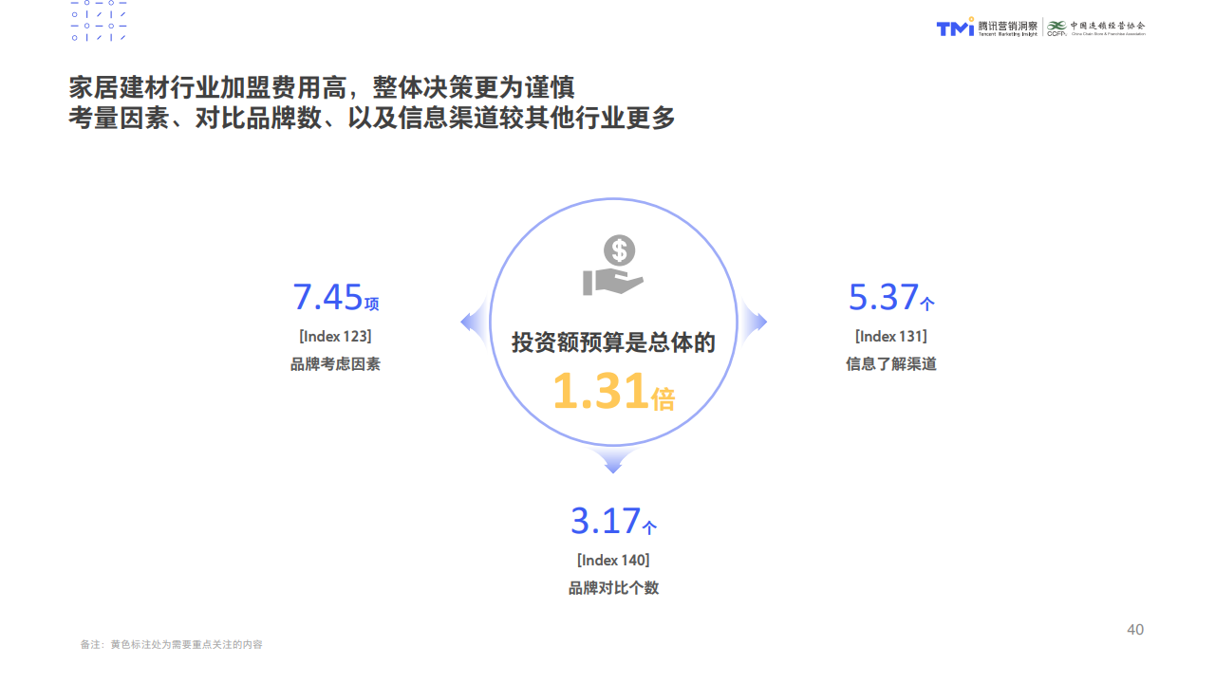Click the 品牌对比个数 caption

613,588
